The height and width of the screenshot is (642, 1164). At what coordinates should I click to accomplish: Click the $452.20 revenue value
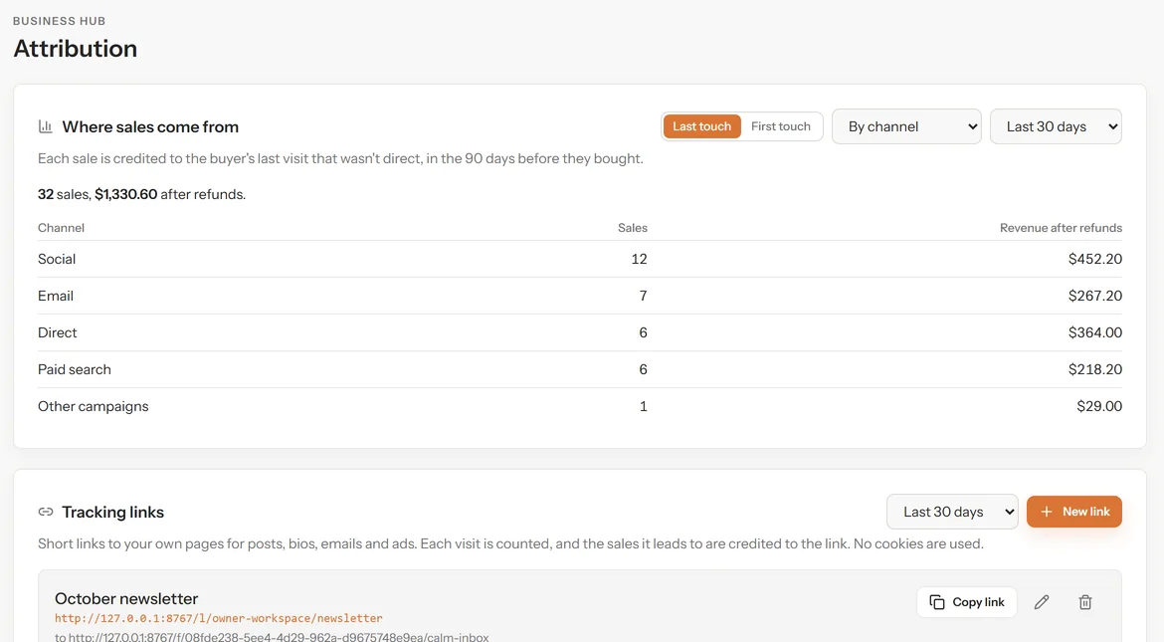click(x=1095, y=259)
